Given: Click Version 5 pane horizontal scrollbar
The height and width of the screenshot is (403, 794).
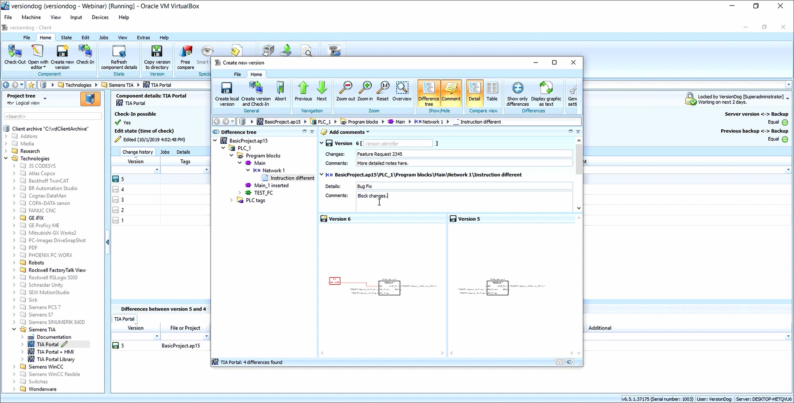Looking at the screenshot, I should coord(511,353).
